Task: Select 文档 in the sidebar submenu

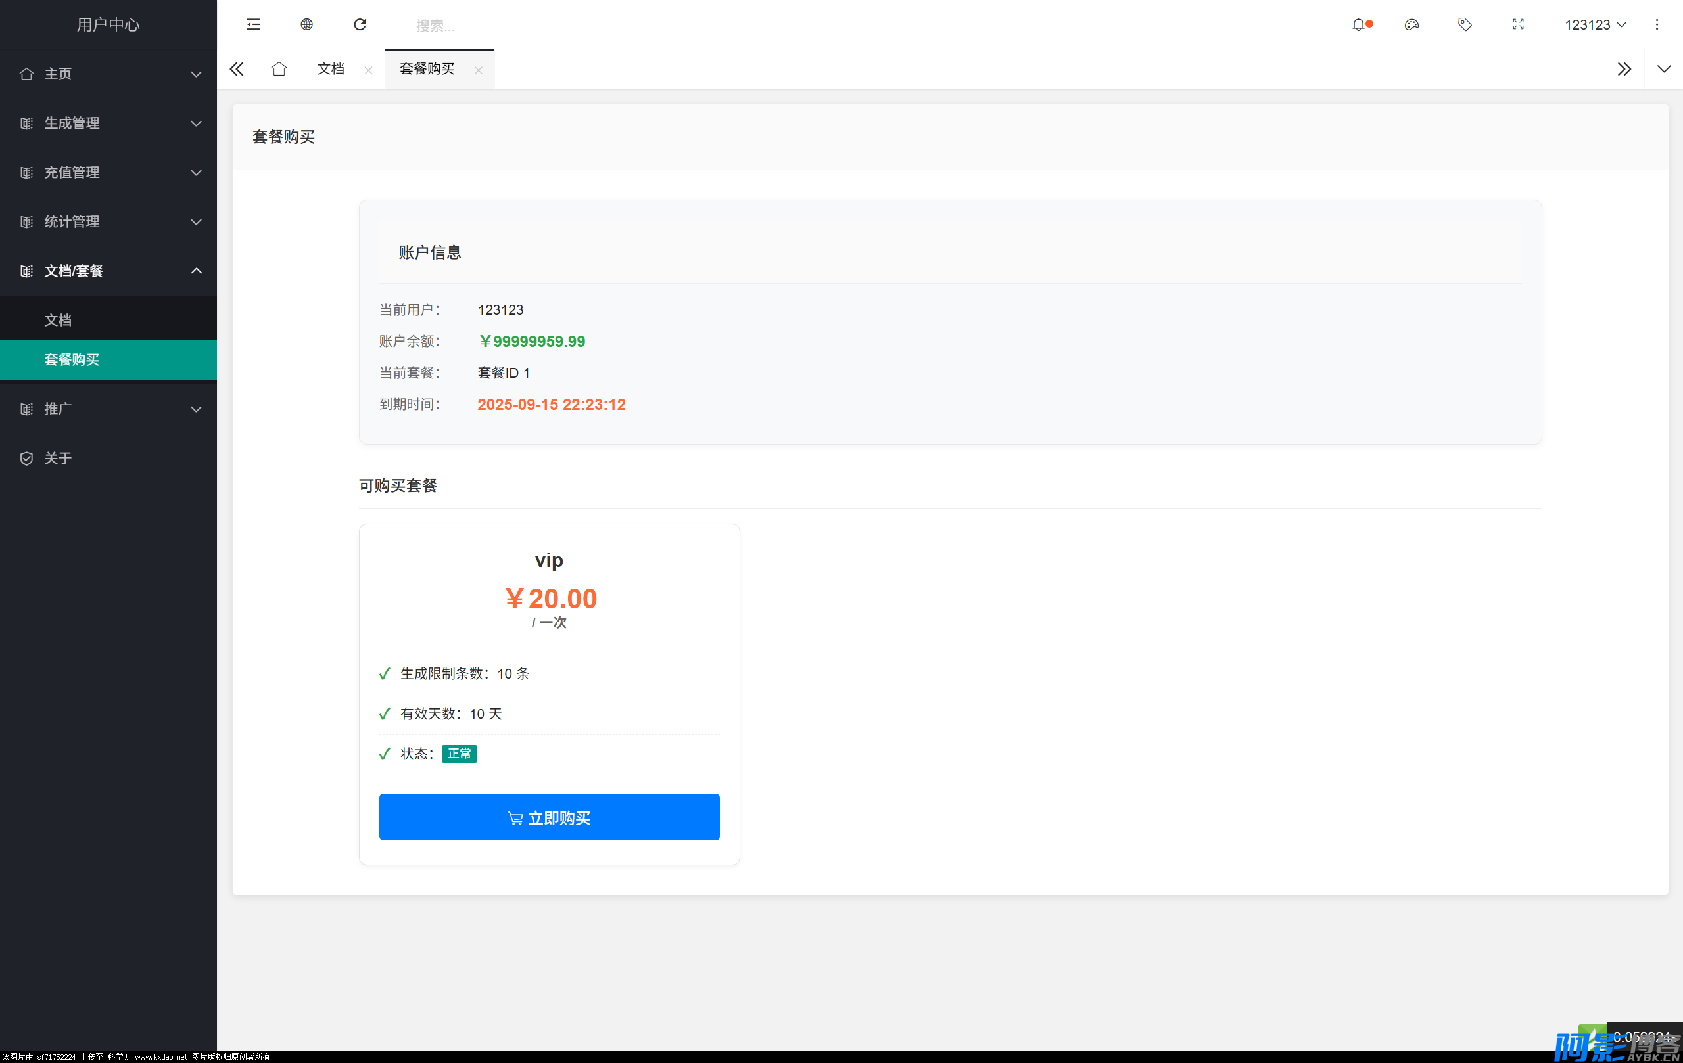Action: (58, 320)
